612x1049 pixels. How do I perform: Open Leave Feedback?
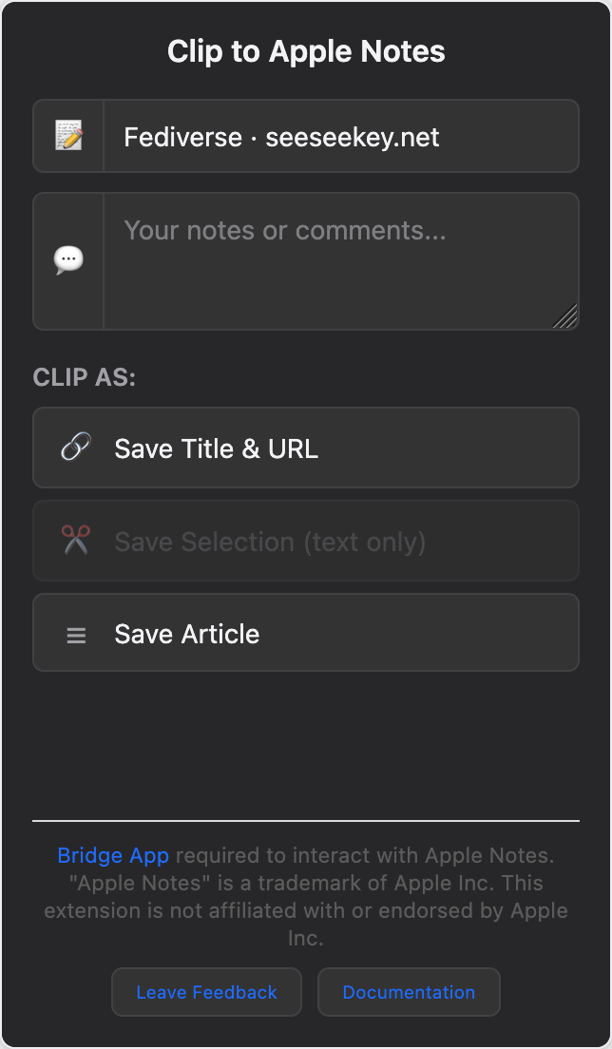[x=206, y=992]
